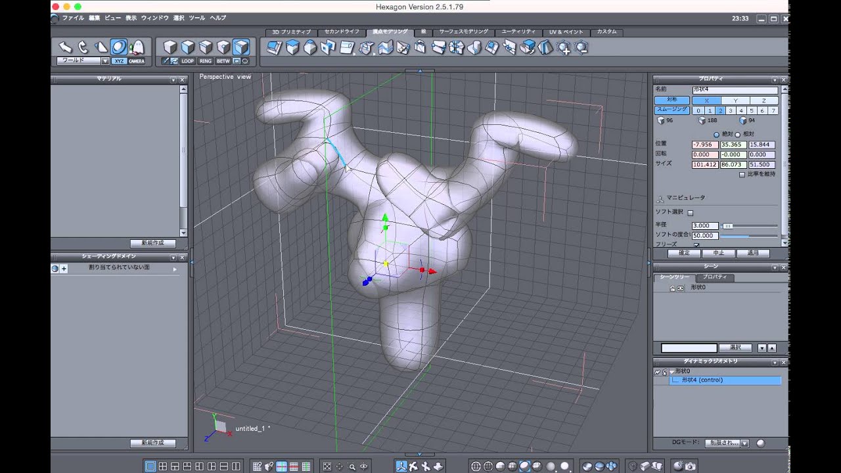This screenshot has height=473, width=841.
Task: Click the RING selection button
Action: click(x=206, y=61)
